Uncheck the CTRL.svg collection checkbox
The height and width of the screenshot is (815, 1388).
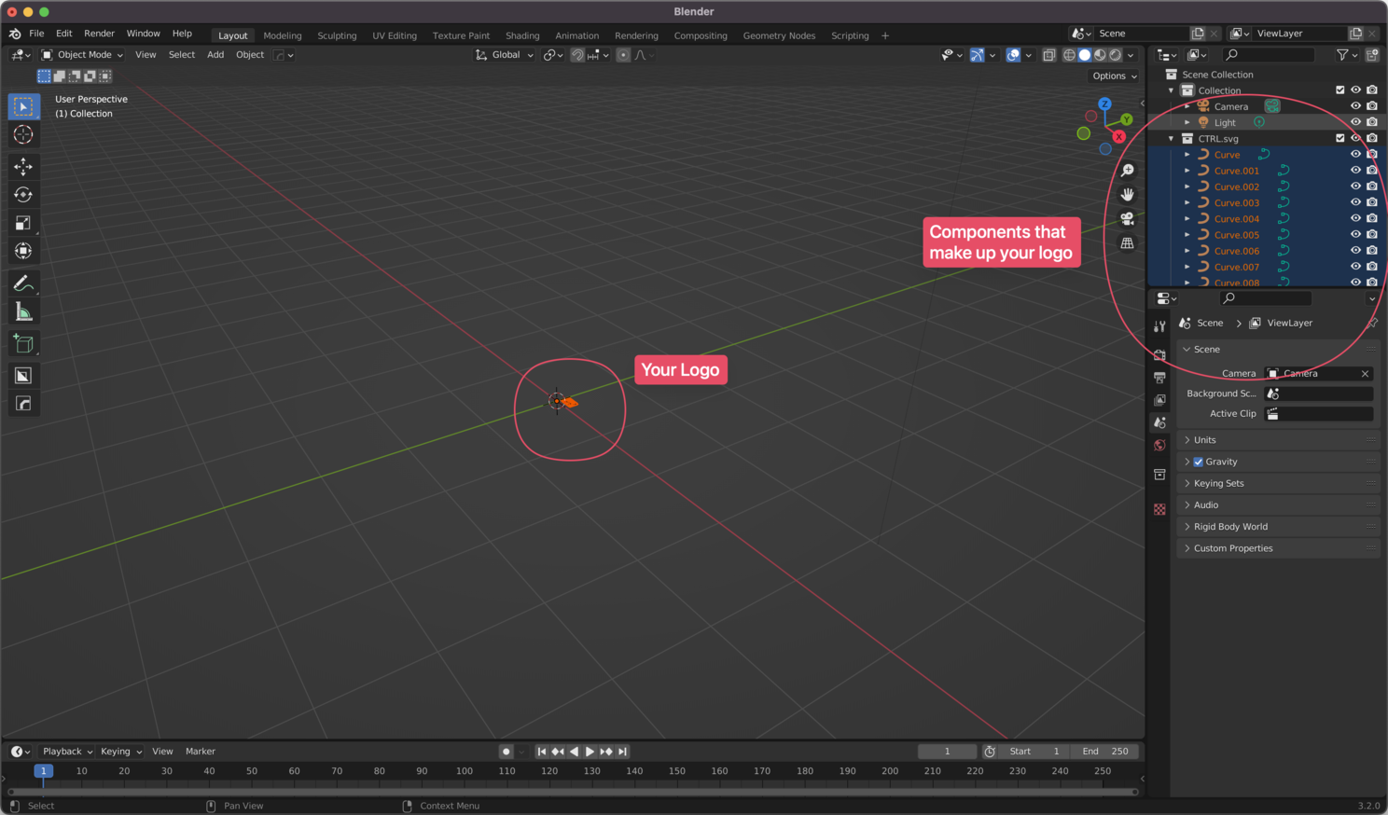point(1340,138)
